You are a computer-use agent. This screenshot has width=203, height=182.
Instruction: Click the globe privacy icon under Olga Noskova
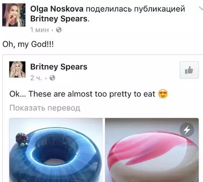click(59, 30)
